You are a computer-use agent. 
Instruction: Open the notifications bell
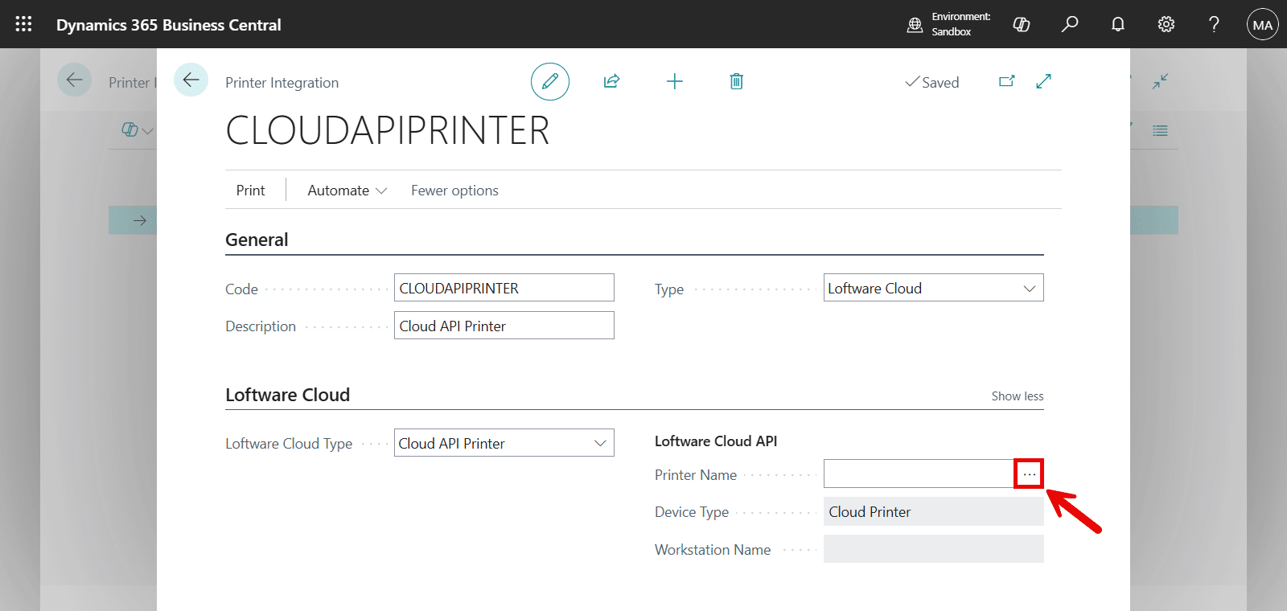tap(1118, 24)
